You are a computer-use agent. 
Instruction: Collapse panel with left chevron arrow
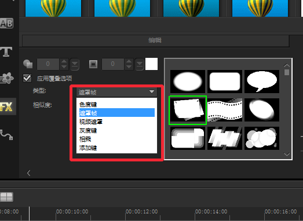29,173
